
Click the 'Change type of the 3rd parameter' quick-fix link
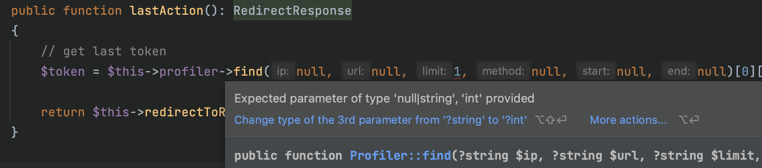point(381,120)
